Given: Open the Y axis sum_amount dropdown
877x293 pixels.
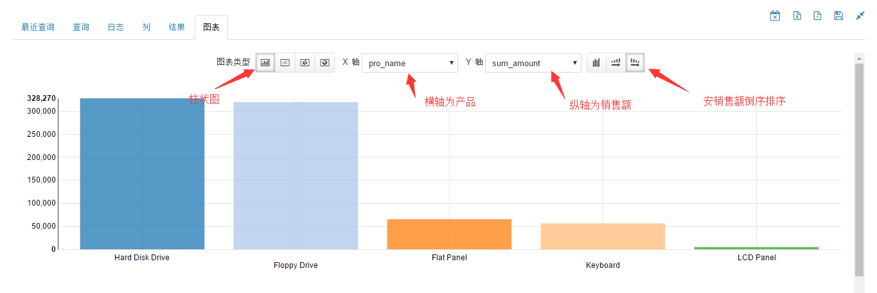Looking at the screenshot, I should [533, 63].
